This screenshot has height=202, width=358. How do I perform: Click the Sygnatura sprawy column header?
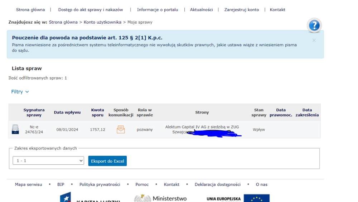pyautogui.click(x=34, y=112)
